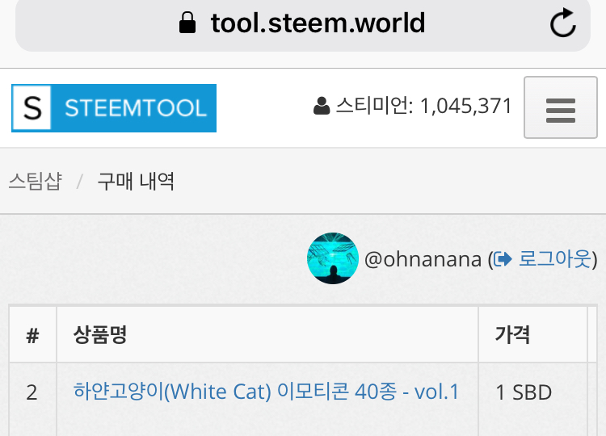Open the ohnanana profile avatar
606x436 pixels.
click(333, 258)
